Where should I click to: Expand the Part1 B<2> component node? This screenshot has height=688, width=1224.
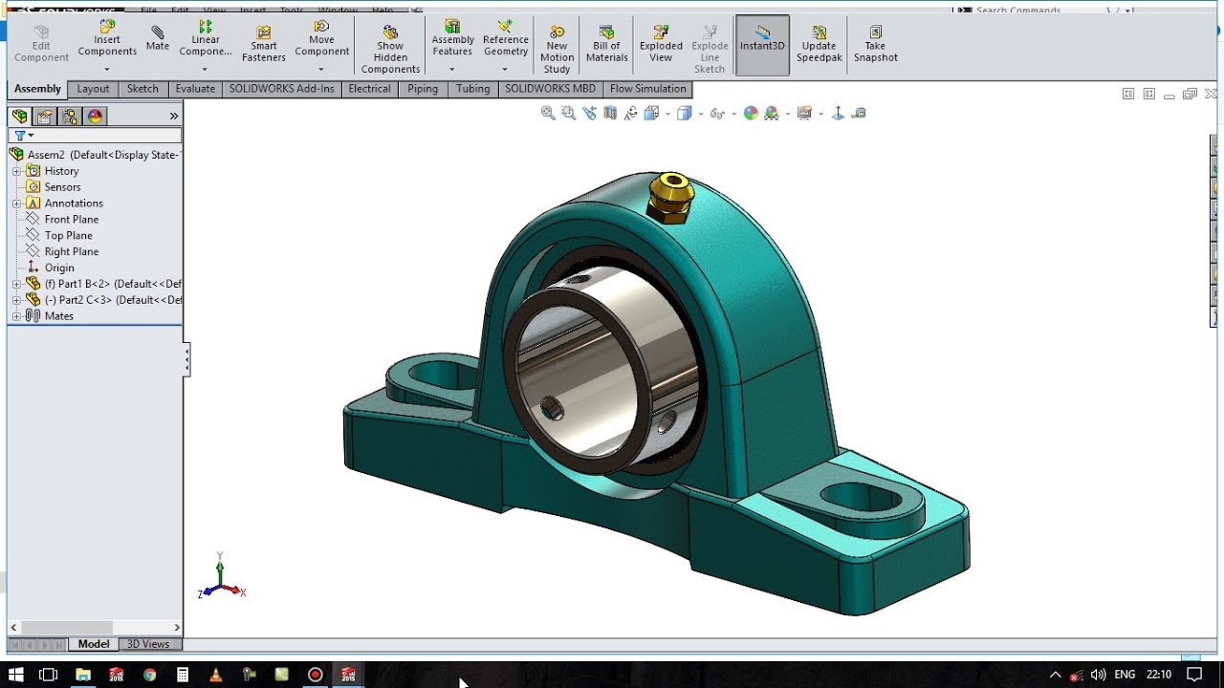click(x=16, y=284)
